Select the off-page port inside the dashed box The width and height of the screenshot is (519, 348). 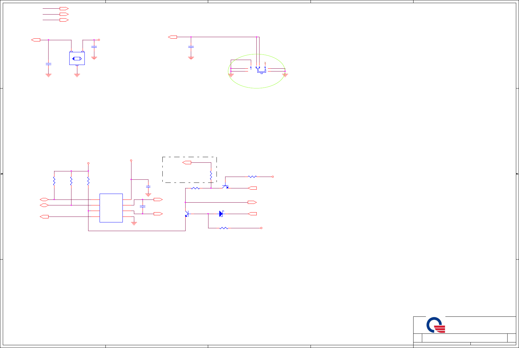[x=187, y=162]
